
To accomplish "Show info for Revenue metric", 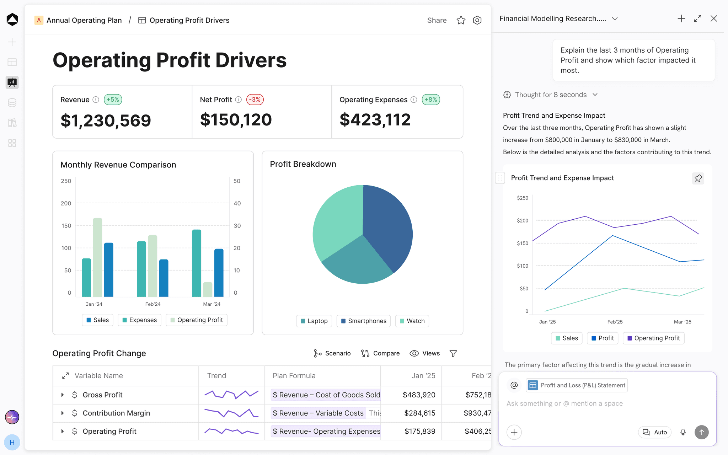I will point(96,100).
